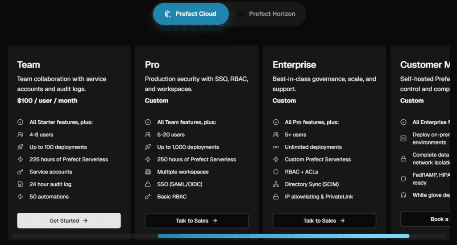
Task: Click infinity icon beside Unlimited deployments
Action: tap(275, 147)
